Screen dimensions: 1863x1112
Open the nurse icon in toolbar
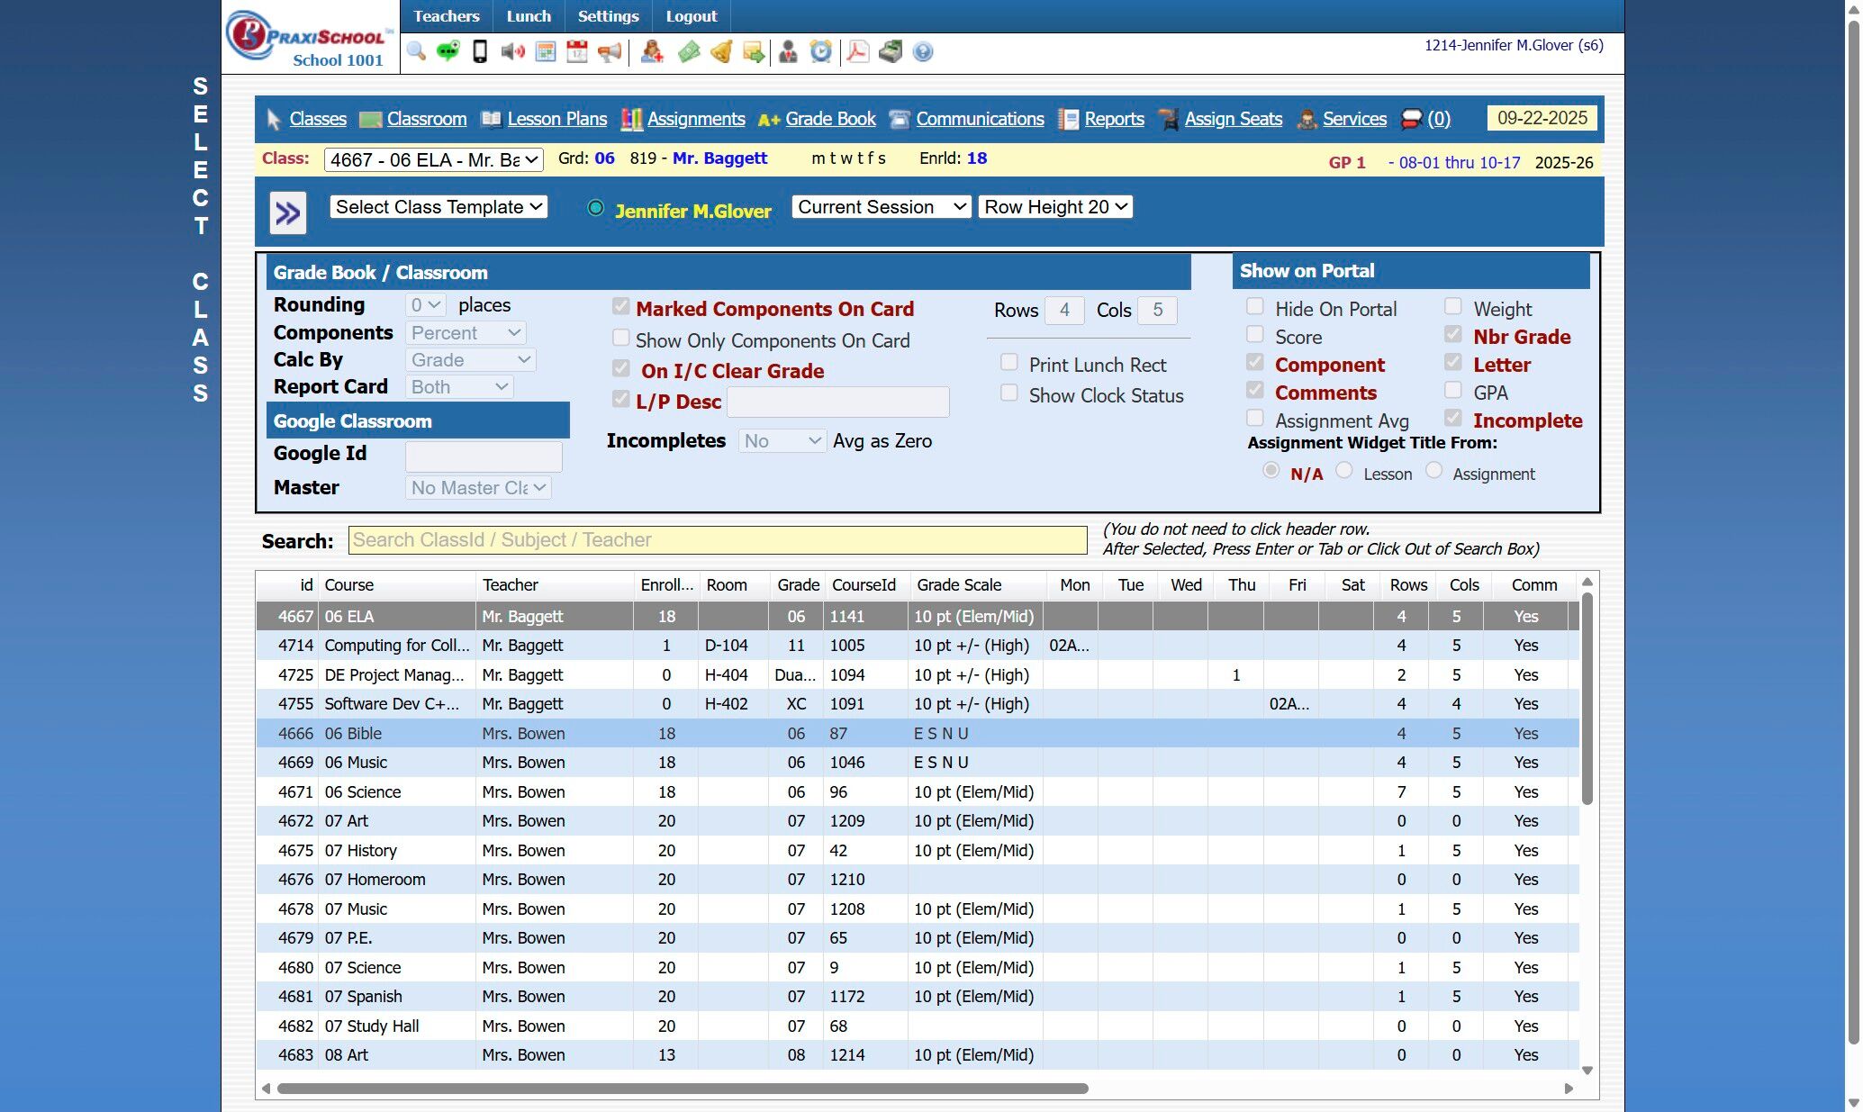[x=652, y=51]
